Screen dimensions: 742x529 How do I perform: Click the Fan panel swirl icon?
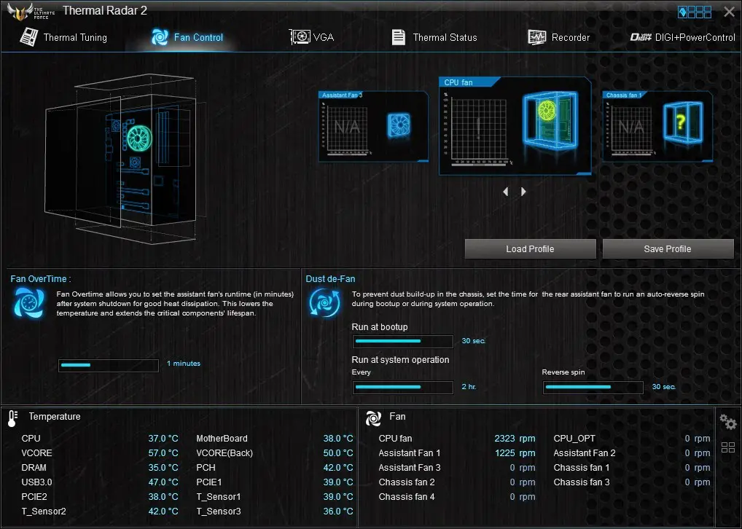pyautogui.click(x=373, y=418)
